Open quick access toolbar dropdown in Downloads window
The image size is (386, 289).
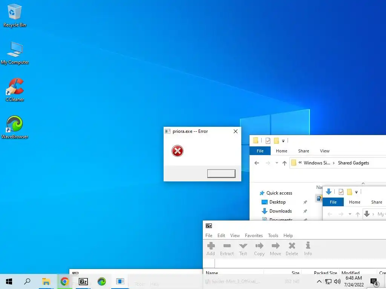point(356,192)
